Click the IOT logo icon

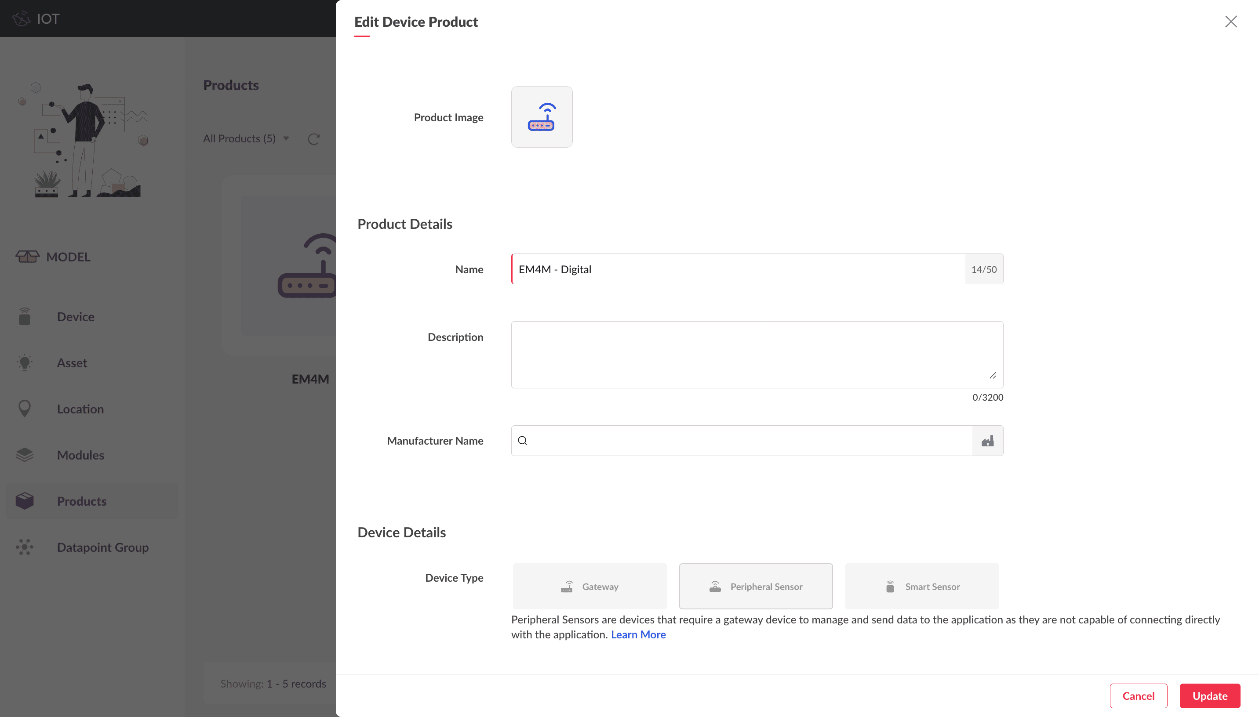21,19
